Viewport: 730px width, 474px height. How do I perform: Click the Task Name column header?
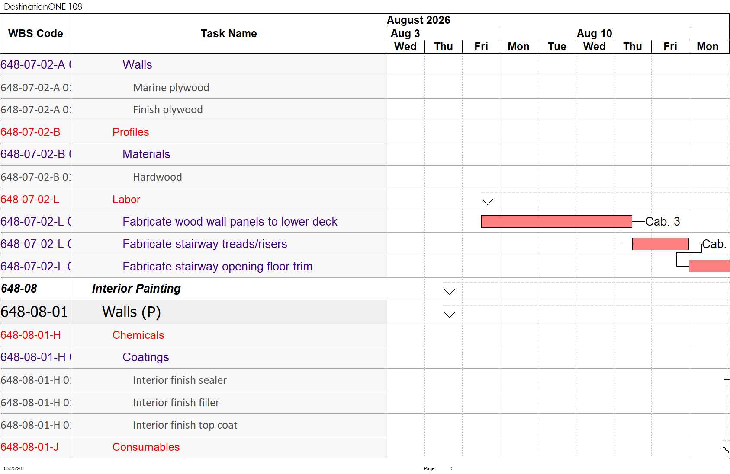pyautogui.click(x=229, y=33)
